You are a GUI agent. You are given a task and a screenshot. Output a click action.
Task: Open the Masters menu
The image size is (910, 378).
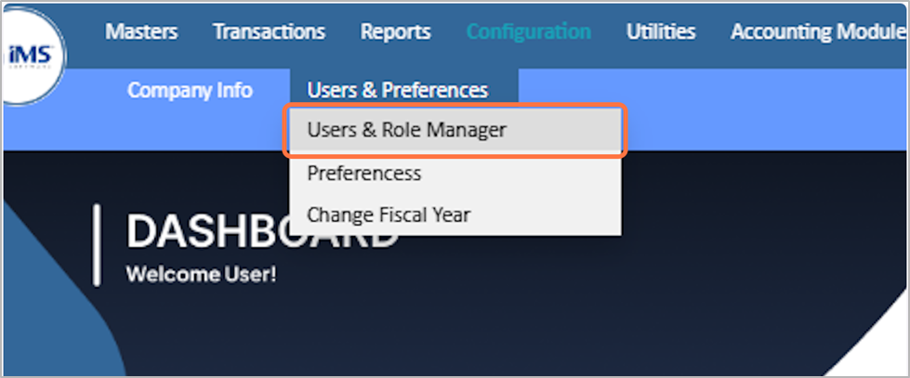pyautogui.click(x=141, y=32)
